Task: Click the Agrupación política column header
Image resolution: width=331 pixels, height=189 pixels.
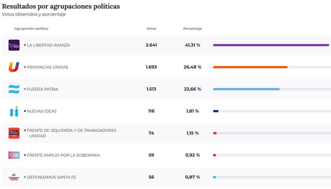Action: [31, 29]
